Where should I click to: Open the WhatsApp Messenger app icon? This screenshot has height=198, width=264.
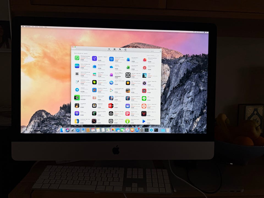[77, 58]
